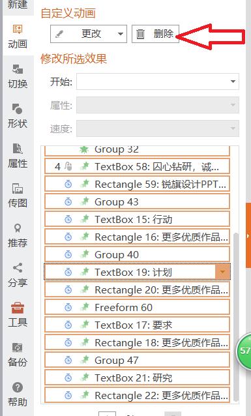Open the 更改 change effect dropdown
This screenshot has height=416, width=251.
coord(89,34)
